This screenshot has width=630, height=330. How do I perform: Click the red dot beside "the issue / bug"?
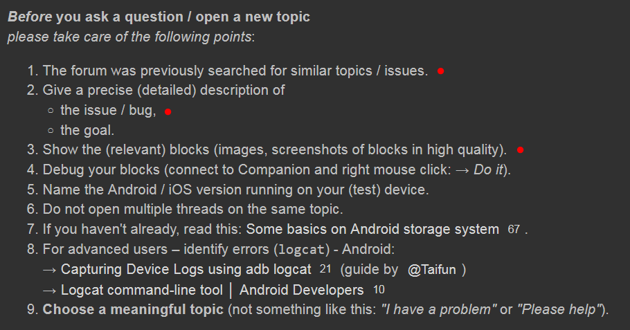168,111
